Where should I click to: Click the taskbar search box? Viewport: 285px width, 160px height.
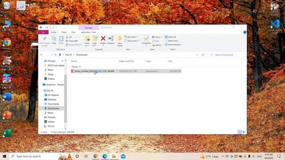click(41, 156)
